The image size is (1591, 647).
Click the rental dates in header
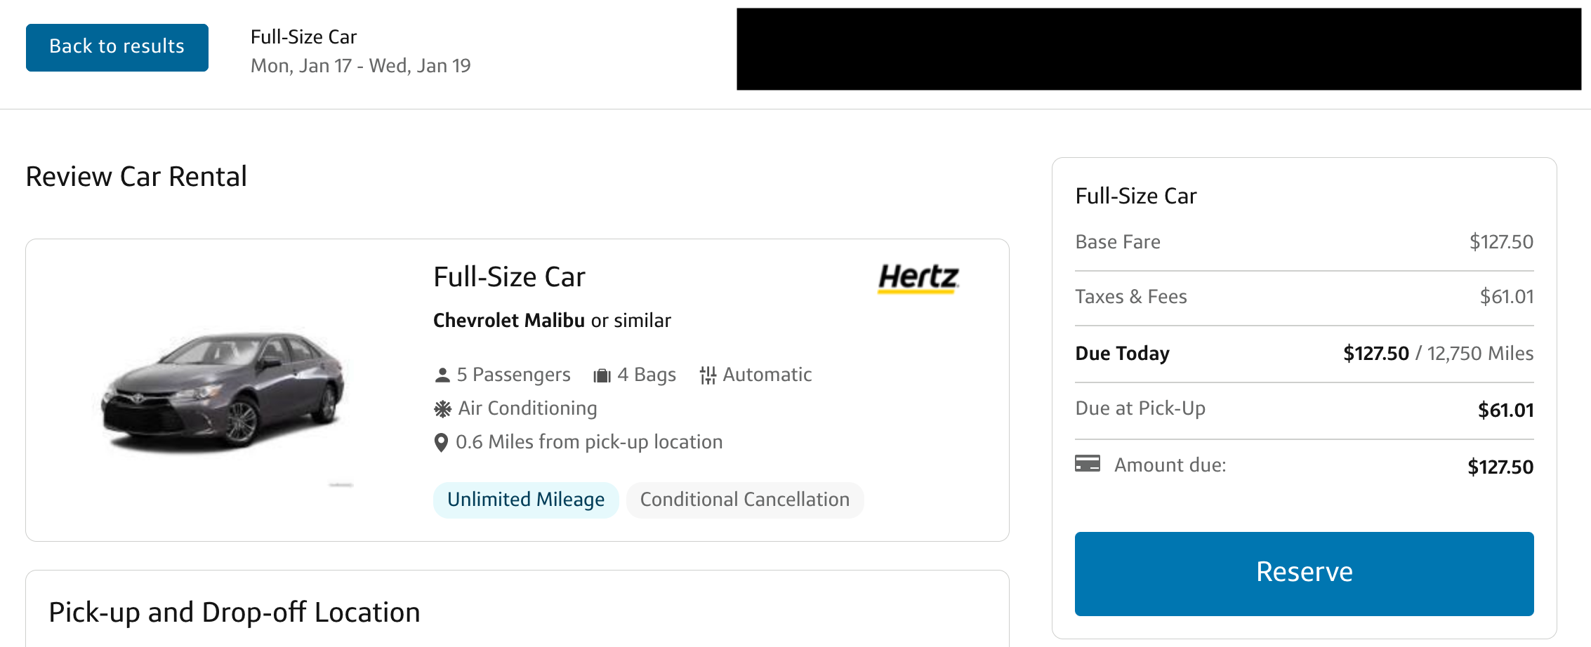tap(360, 66)
